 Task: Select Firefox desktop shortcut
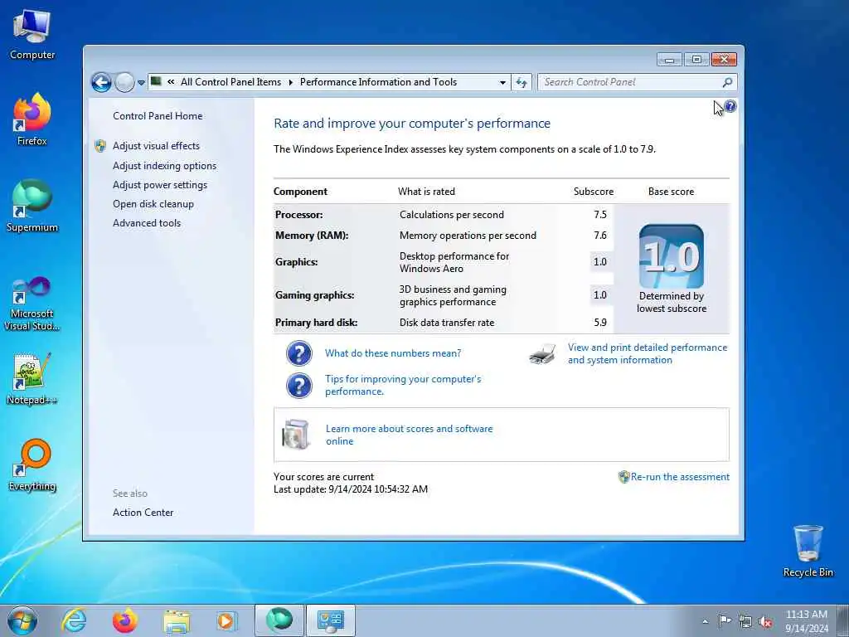tap(32, 119)
